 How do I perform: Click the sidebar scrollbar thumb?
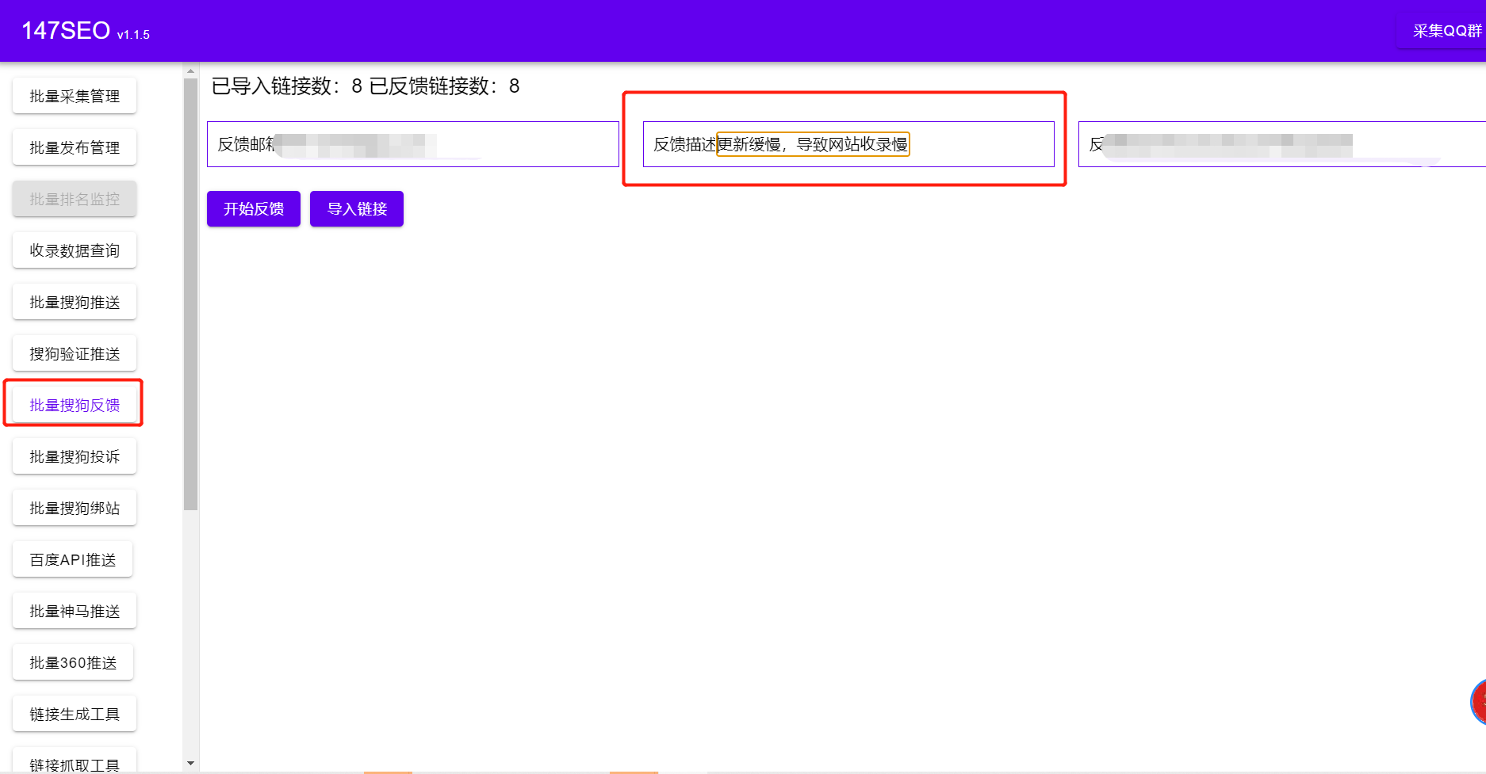point(190,294)
